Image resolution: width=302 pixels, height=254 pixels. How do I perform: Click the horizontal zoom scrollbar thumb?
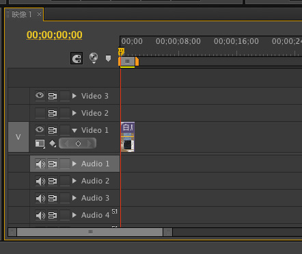90,232
